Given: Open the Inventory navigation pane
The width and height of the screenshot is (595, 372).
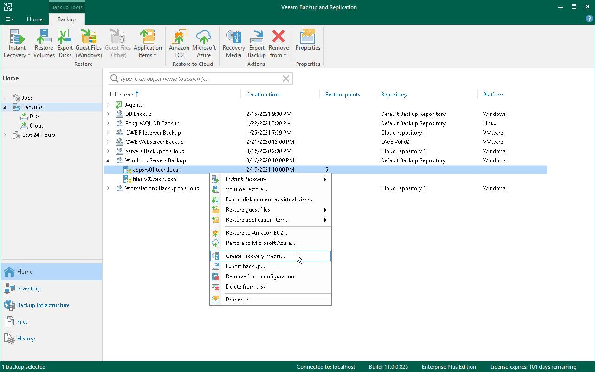Looking at the screenshot, I should click(29, 289).
